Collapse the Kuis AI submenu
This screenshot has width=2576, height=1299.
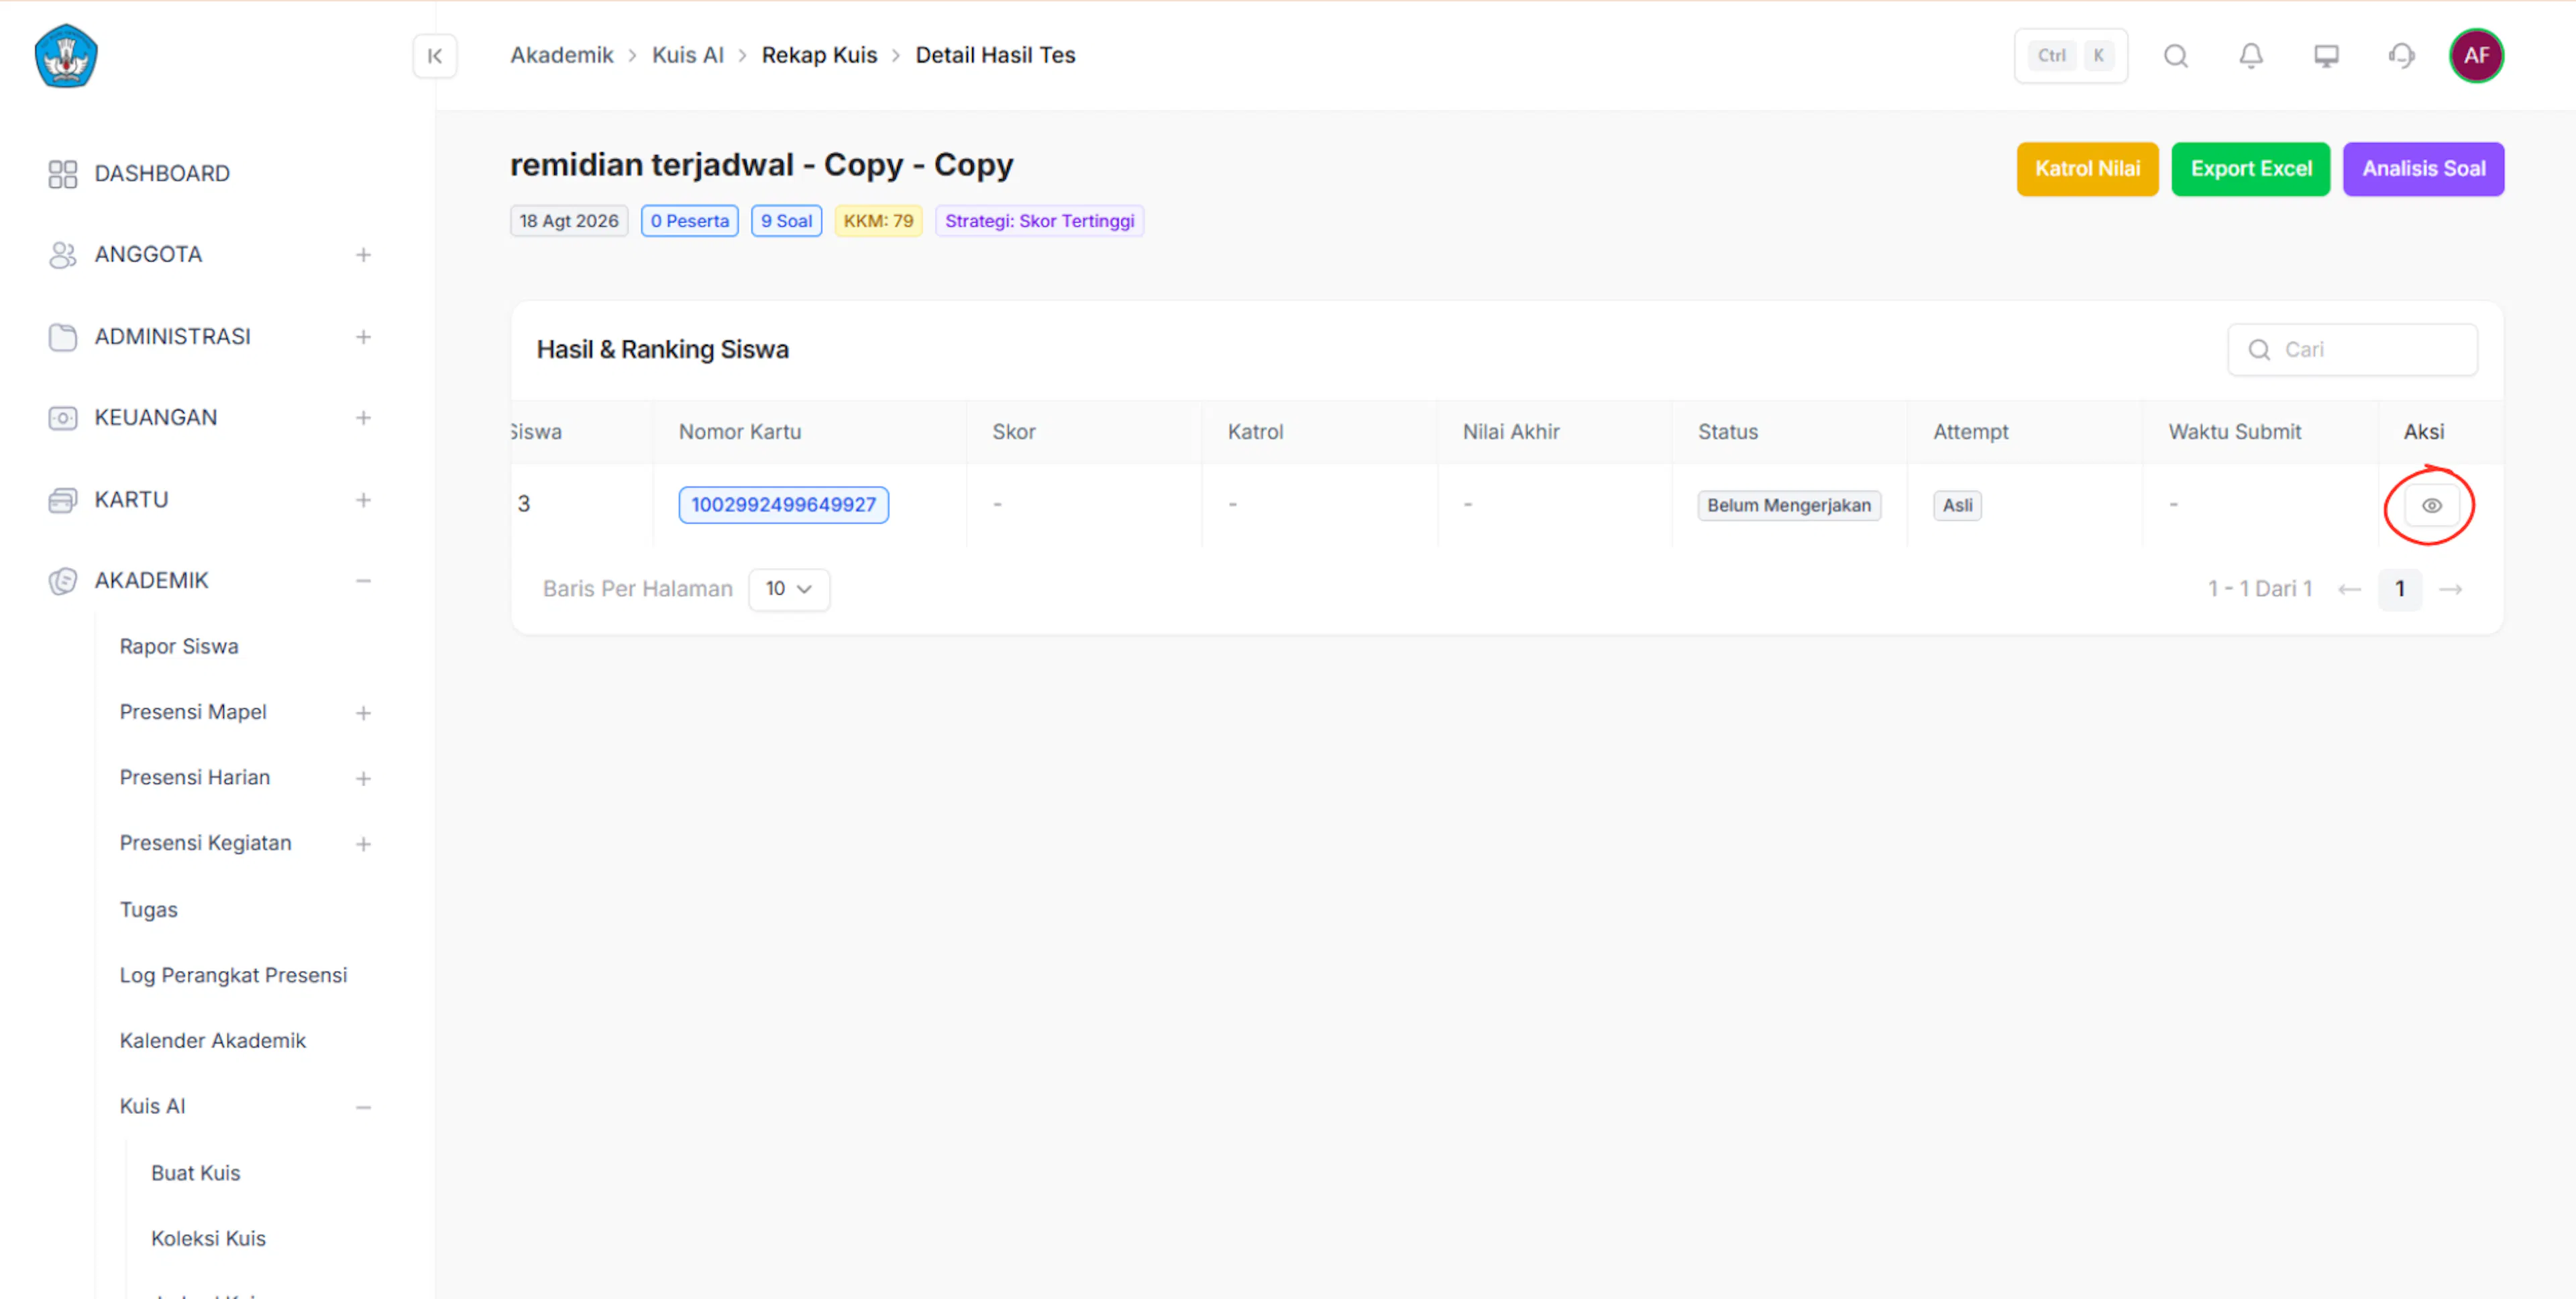click(x=363, y=1108)
